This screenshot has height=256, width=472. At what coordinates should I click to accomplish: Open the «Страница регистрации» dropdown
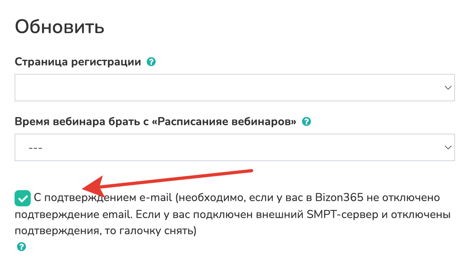[234, 88]
